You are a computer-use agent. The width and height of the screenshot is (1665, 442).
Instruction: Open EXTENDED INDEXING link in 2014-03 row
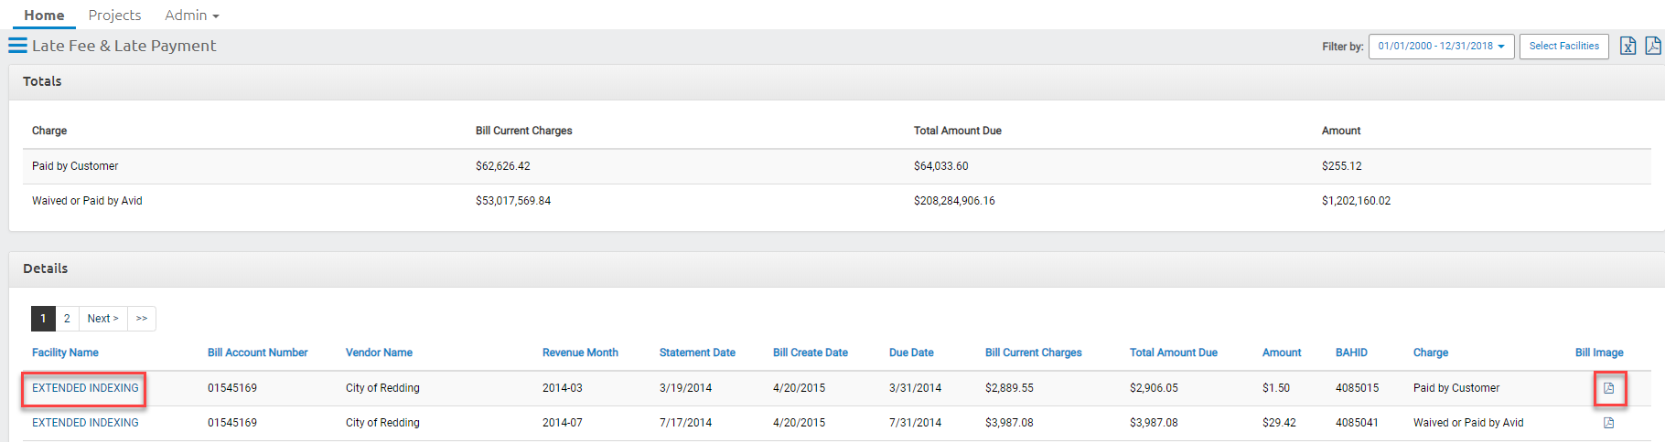pos(85,388)
